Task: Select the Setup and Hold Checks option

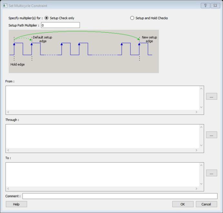Action: click(132, 18)
